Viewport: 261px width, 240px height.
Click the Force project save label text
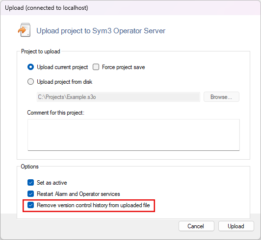click(123, 67)
